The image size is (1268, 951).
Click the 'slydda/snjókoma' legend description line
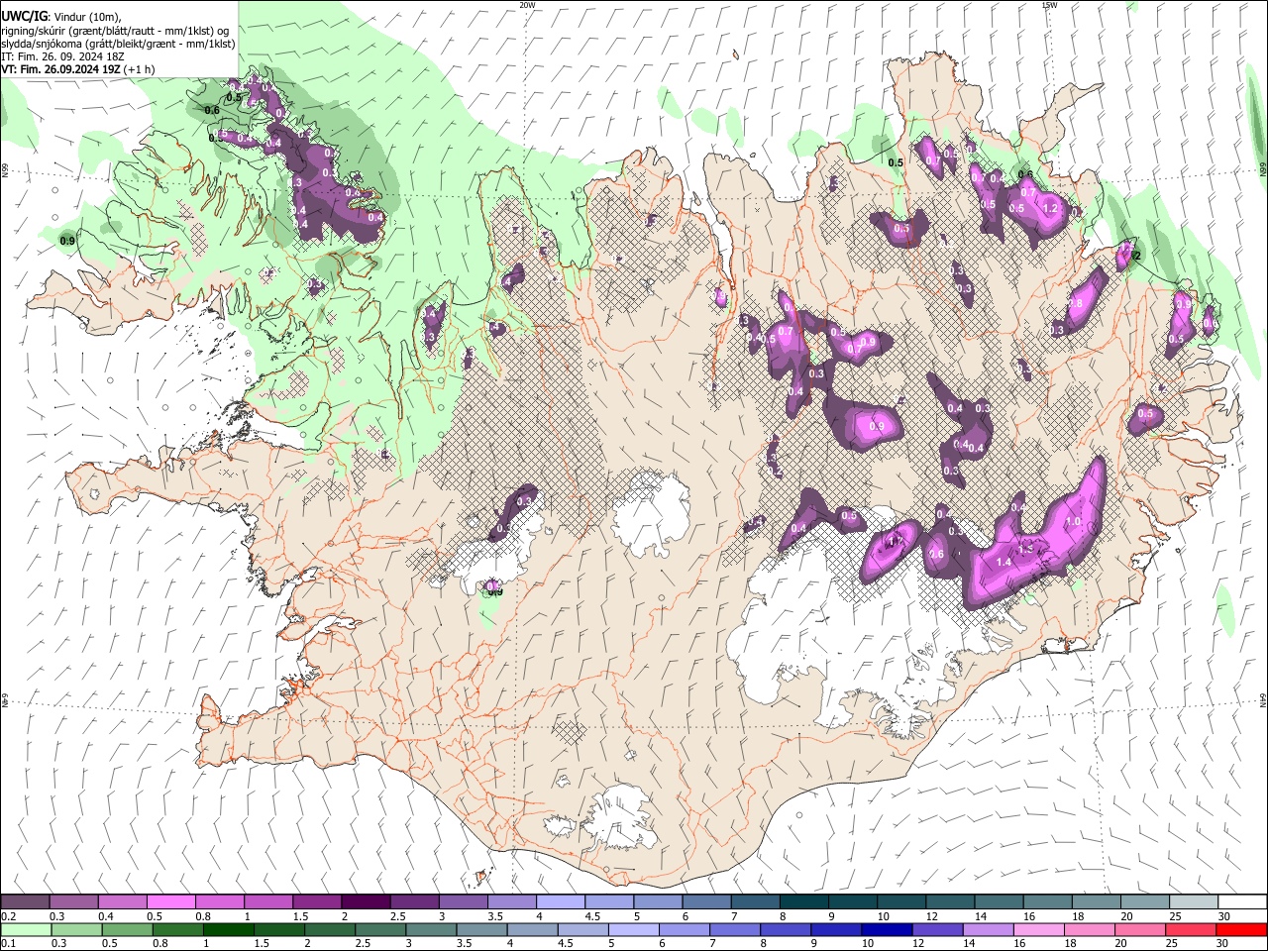(119, 44)
